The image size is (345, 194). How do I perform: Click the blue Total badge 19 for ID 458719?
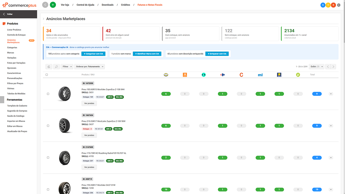(x=317, y=190)
